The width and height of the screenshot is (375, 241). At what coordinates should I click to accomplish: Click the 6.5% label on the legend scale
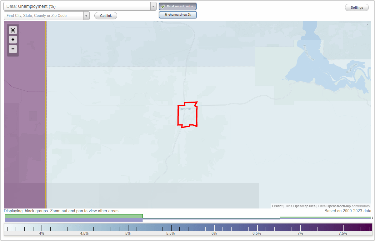257,233
